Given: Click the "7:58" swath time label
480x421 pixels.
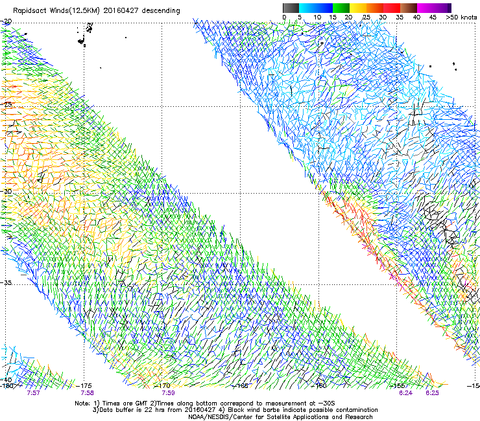Looking at the screenshot, I should [88, 393].
